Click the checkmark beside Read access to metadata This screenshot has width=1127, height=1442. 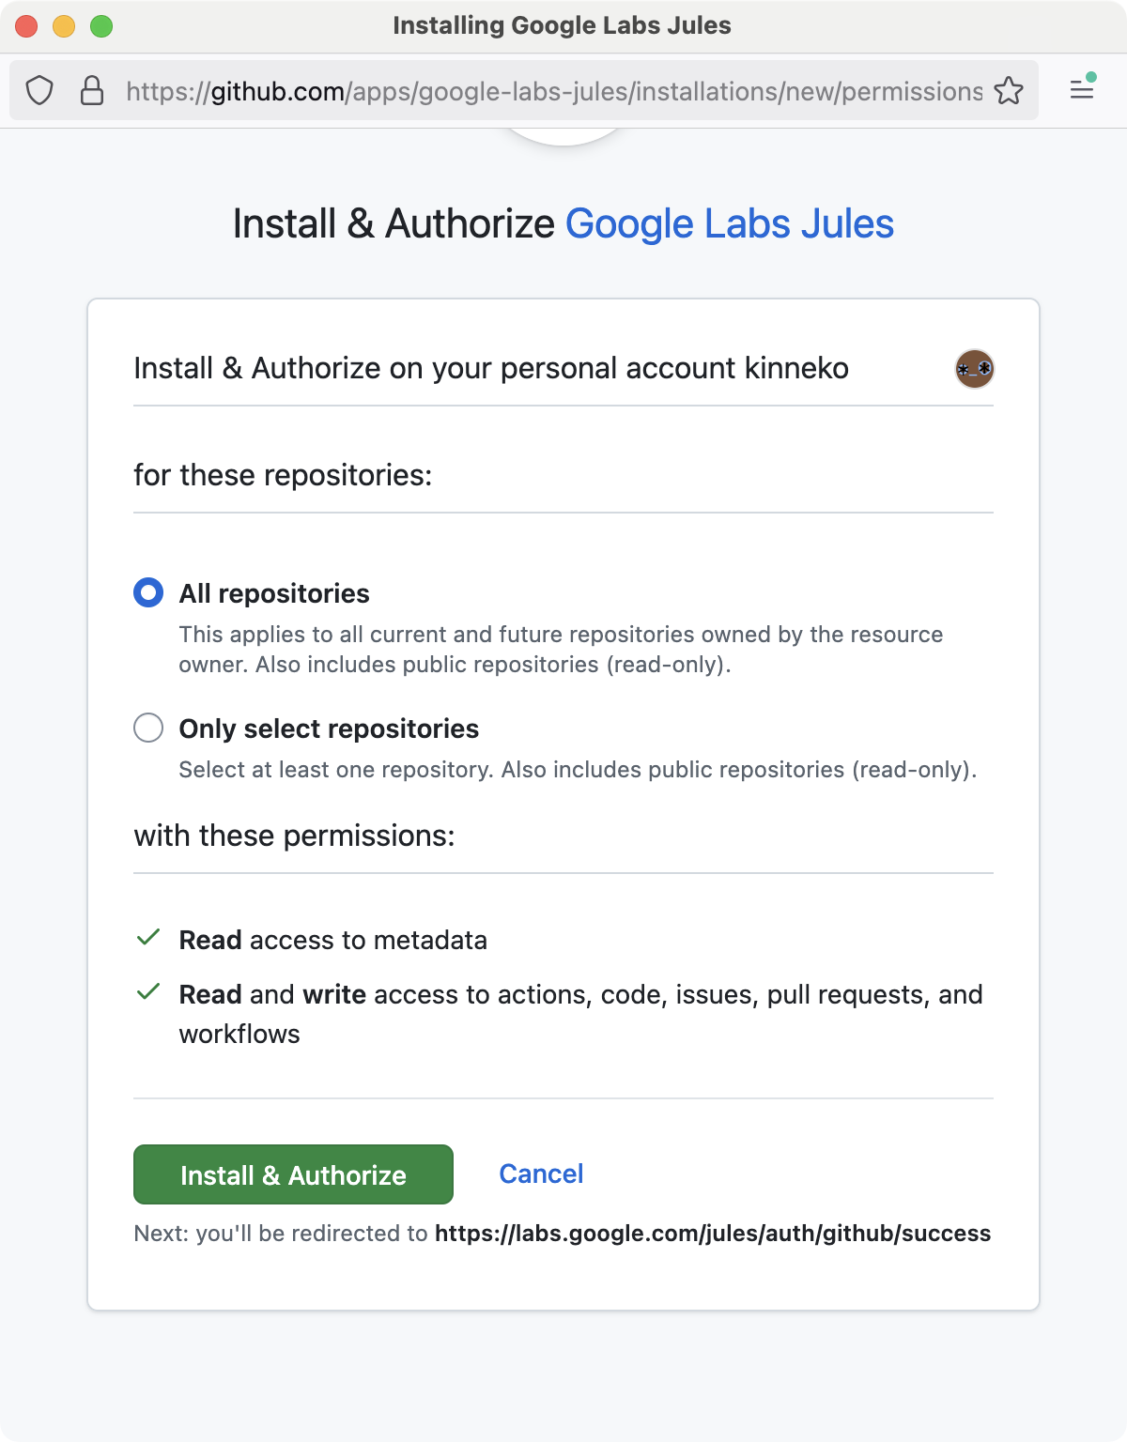(x=148, y=938)
